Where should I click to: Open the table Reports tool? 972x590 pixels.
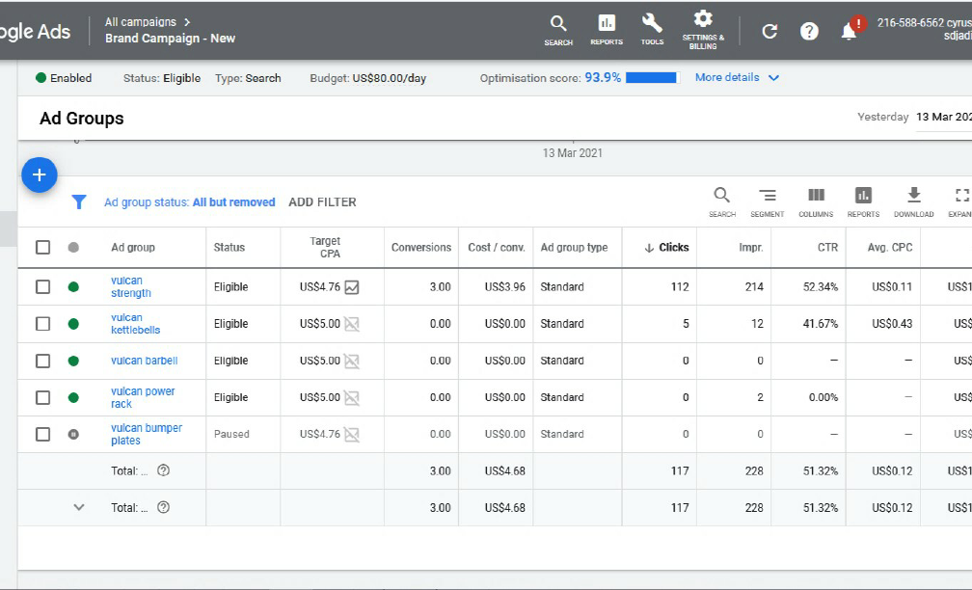click(x=863, y=202)
